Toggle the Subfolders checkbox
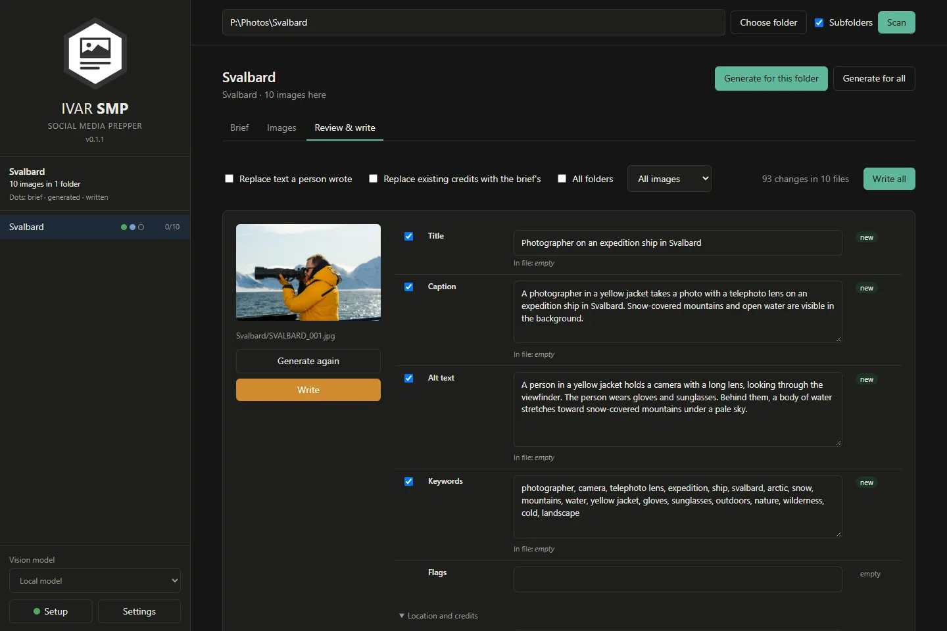947x631 pixels. [x=819, y=22]
